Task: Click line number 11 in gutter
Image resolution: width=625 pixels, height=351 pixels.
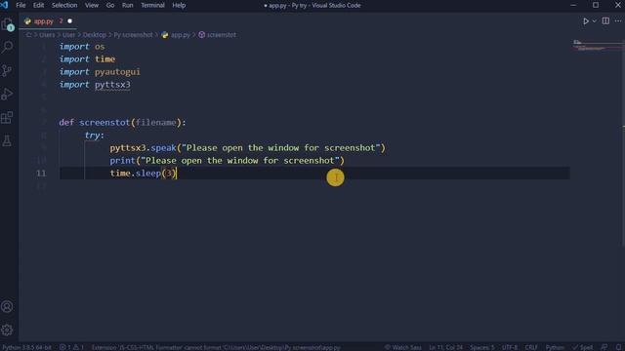Action: point(41,174)
